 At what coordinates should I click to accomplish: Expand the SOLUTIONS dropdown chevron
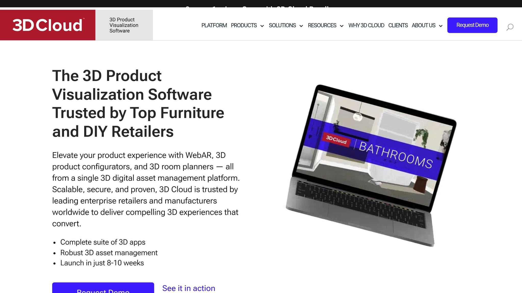[x=301, y=26]
